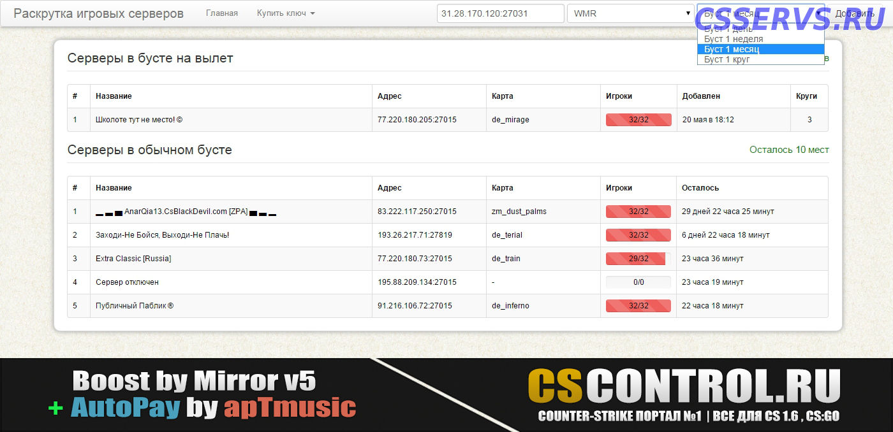Select the de_train map cell
The height and width of the screenshot is (432, 893).
click(506, 259)
